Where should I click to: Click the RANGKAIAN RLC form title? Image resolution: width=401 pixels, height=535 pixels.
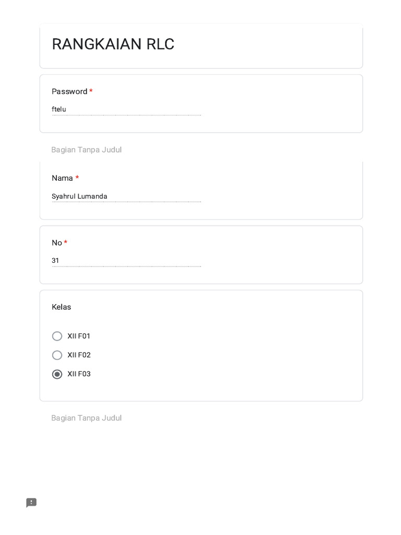pos(113,44)
